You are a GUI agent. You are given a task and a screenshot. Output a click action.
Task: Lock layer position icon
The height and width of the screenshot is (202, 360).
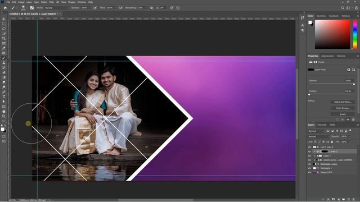(x=323, y=142)
